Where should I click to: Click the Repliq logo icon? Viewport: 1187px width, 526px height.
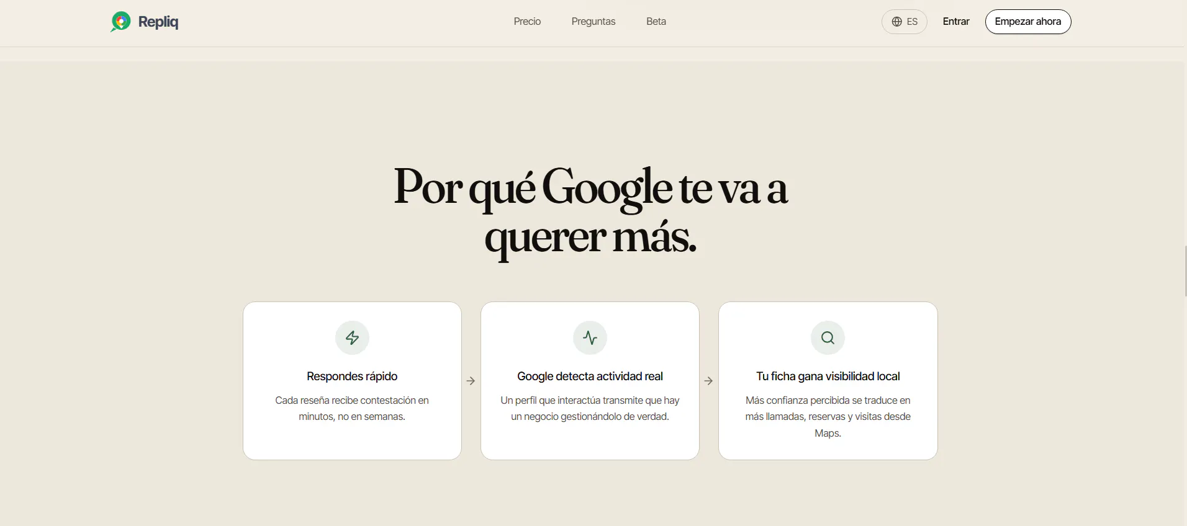click(x=120, y=22)
